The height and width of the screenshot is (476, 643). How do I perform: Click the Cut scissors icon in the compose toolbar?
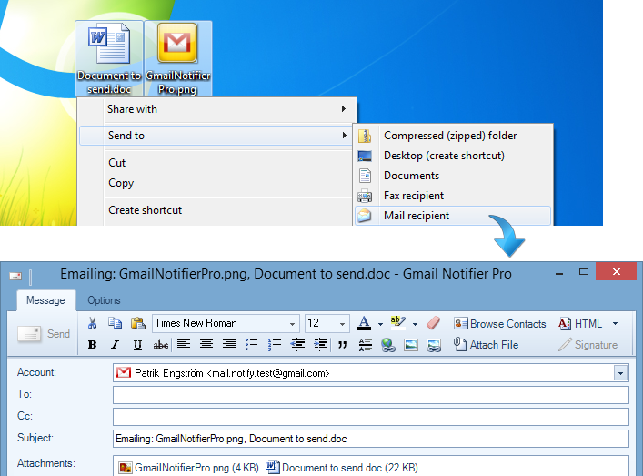tap(92, 323)
